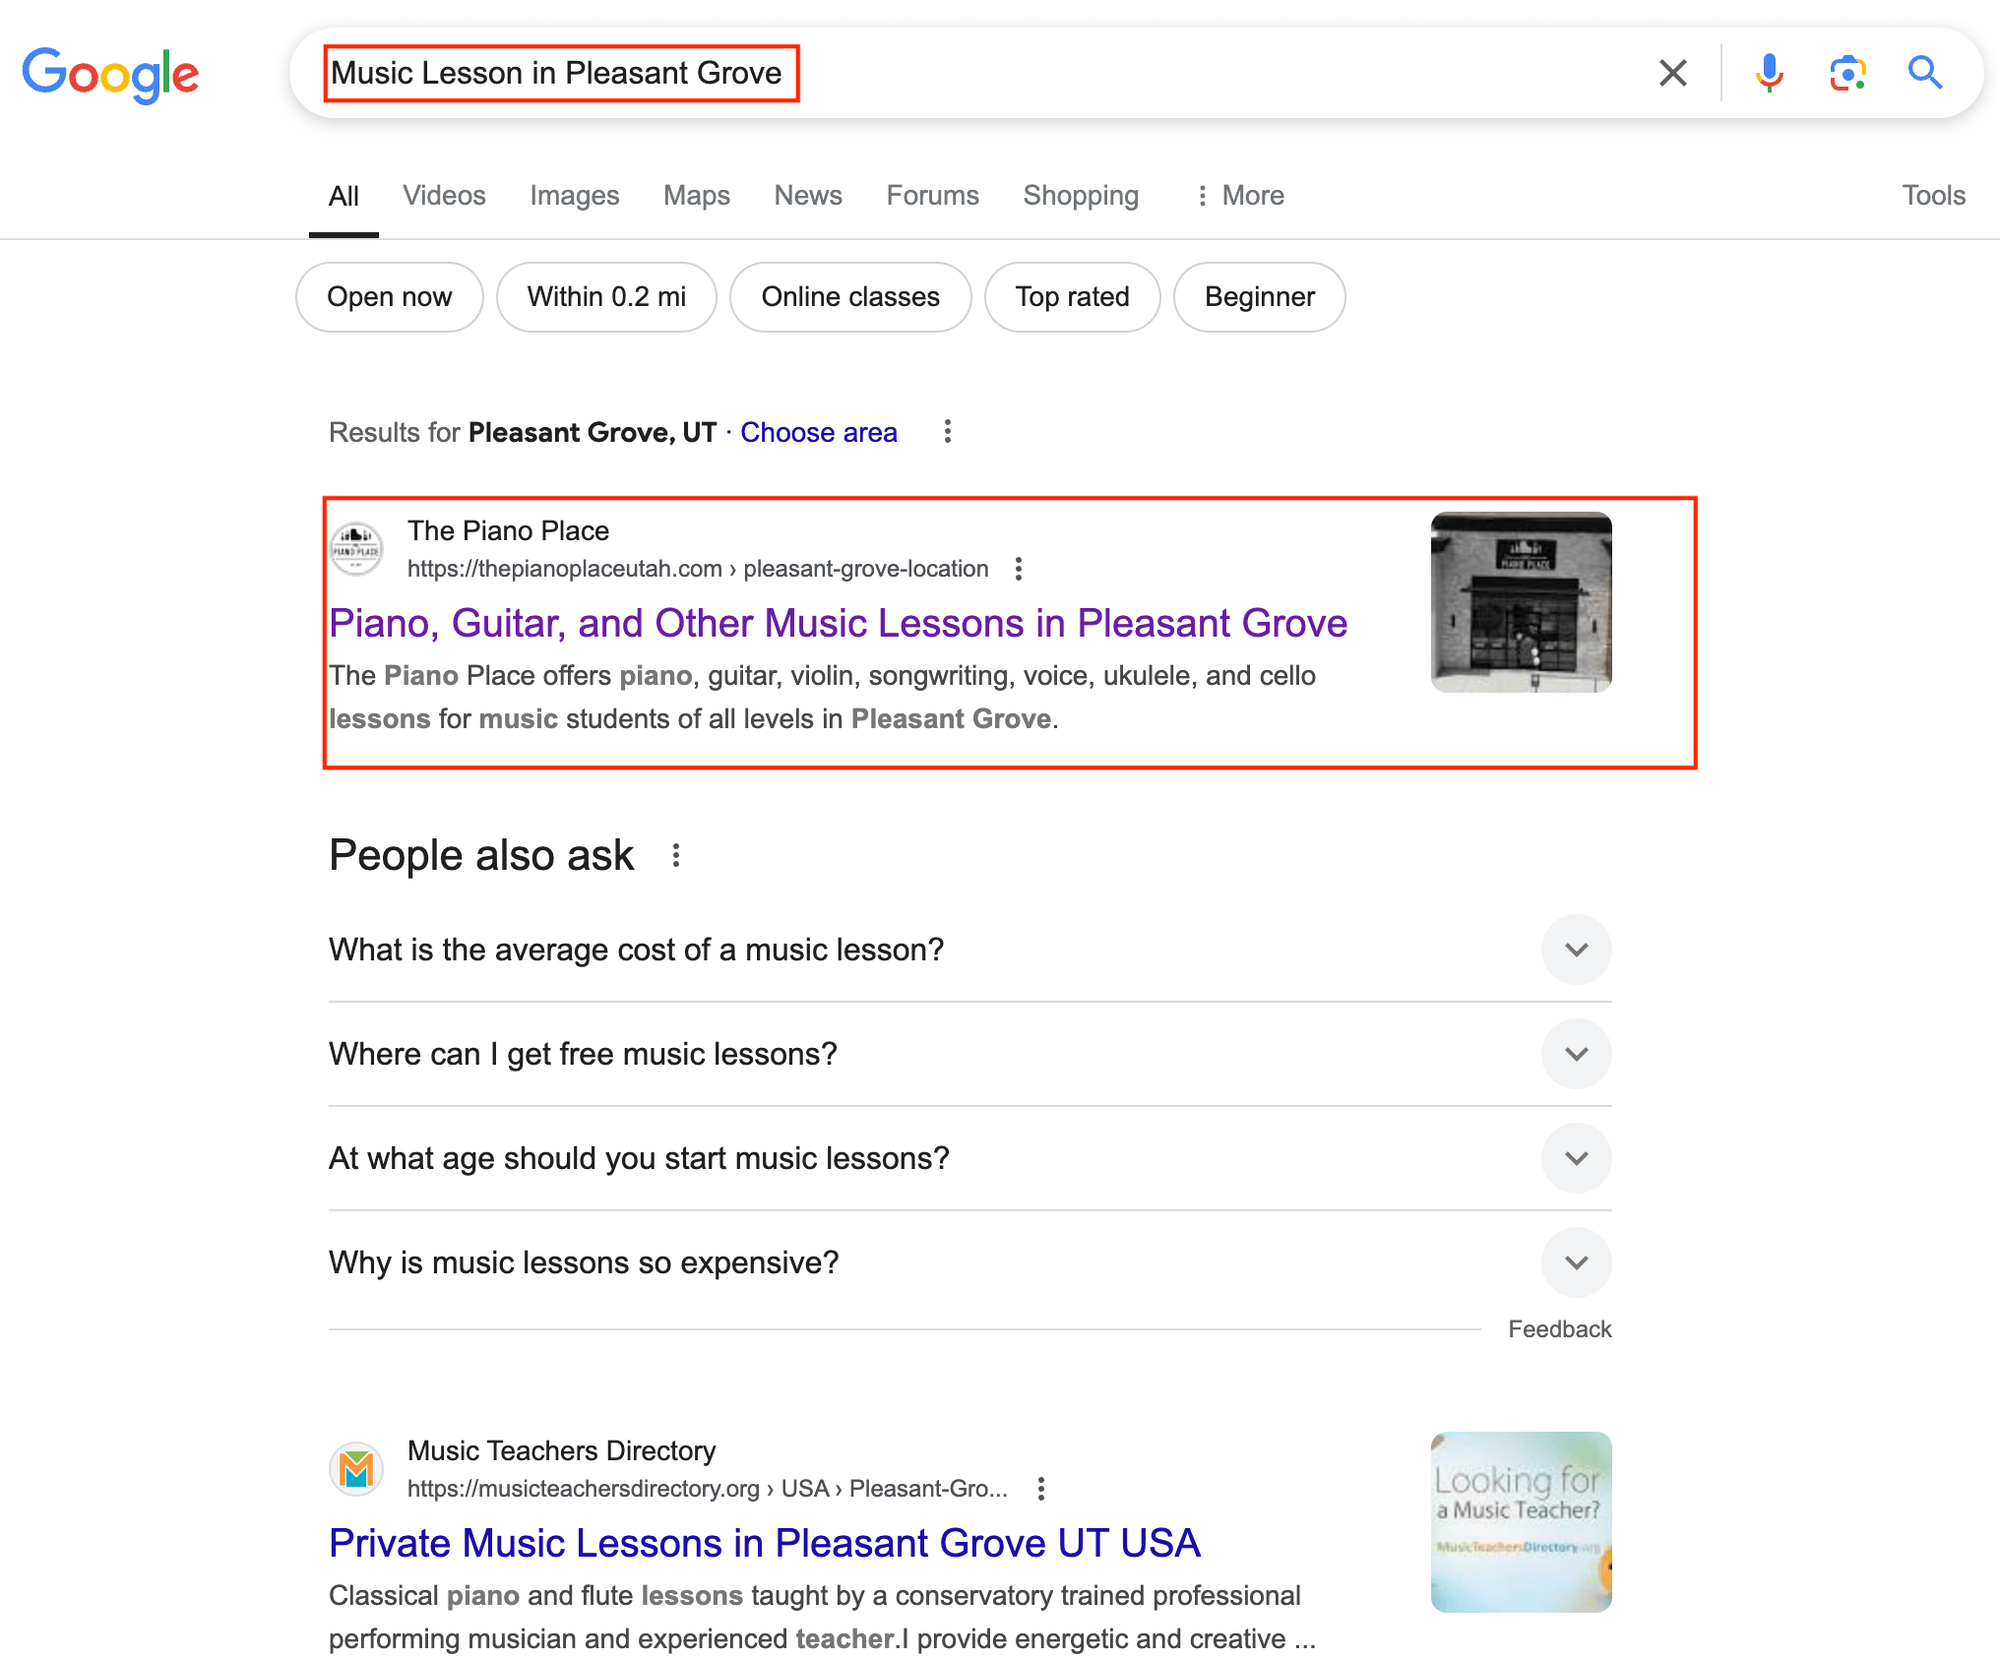This screenshot has width=2000, height=1659.
Task: Expand why music lessons so expensive question
Action: tap(1576, 1262)
